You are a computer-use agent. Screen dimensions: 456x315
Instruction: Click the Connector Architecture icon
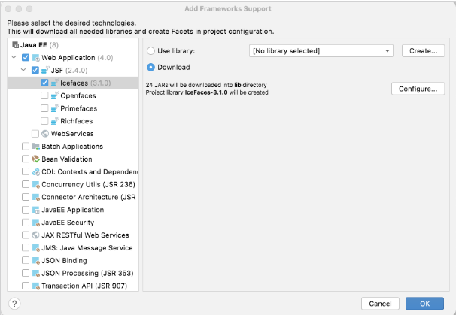tap(36, 197)
